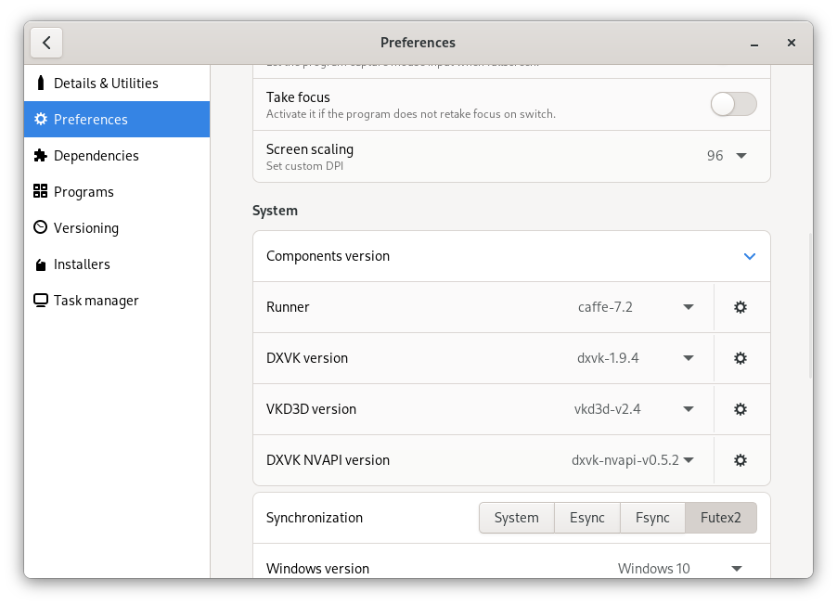Open DXVK NVAPI version settings gear

(x=740, y=460)
